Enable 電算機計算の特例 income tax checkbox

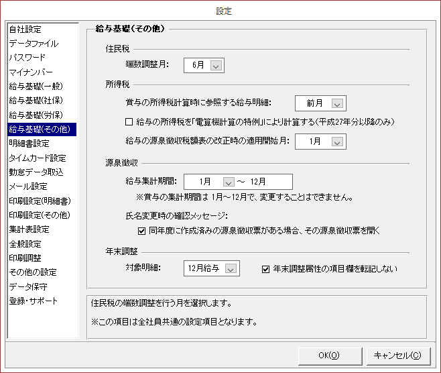(129, 122)
